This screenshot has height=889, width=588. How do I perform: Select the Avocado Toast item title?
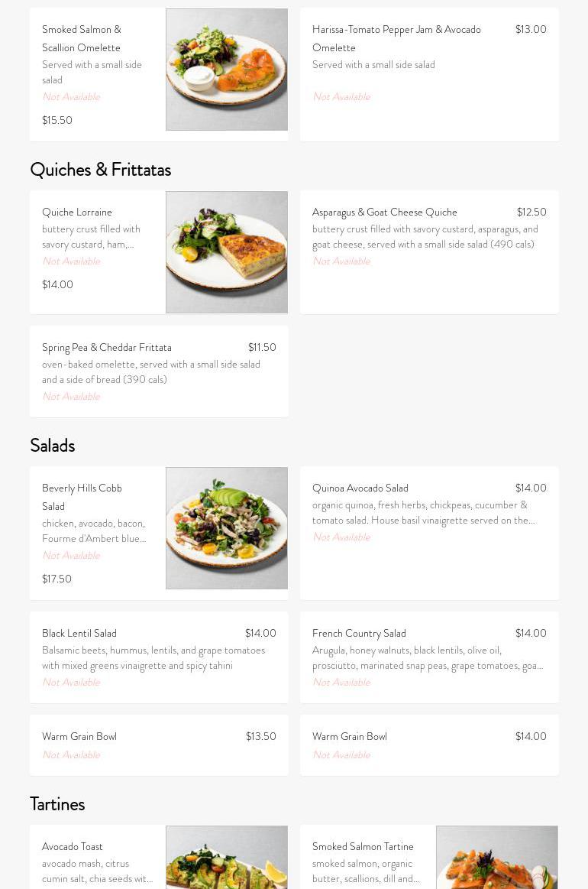(73, 847)
